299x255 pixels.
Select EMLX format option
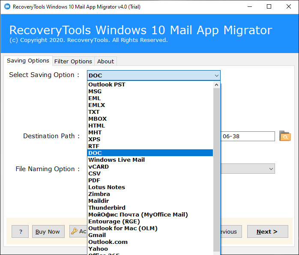pos(150,105)
